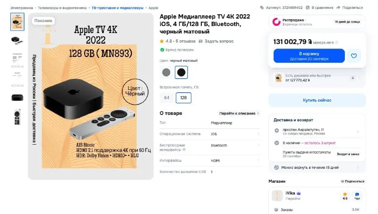Click the share arrow icon Поделиться
The width and height of the screenshot is (378, 214).
coord(338,8)
